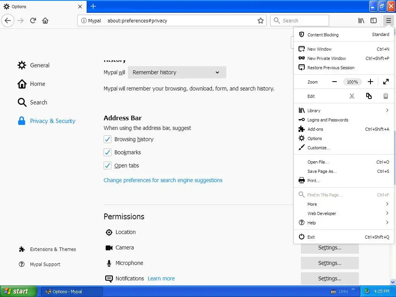Reload the current page
The width and height of the screenshot is (396, 297).
click(33, 20)
